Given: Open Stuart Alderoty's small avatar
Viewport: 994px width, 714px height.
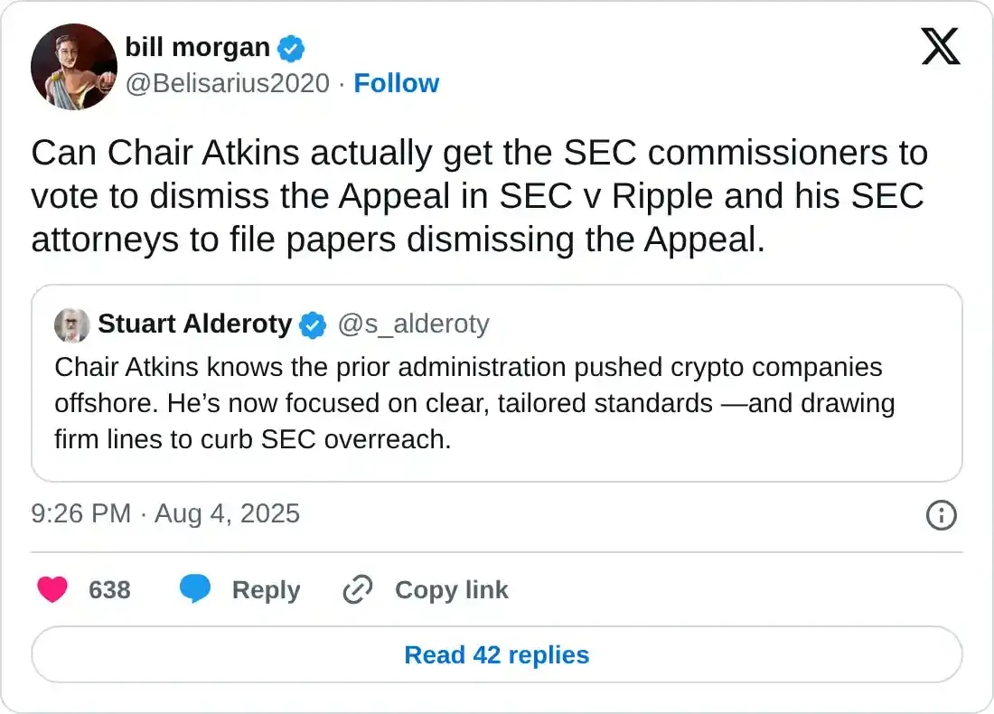Looking at the screenshot, I should pyautogui.click(x=71, y=325).
